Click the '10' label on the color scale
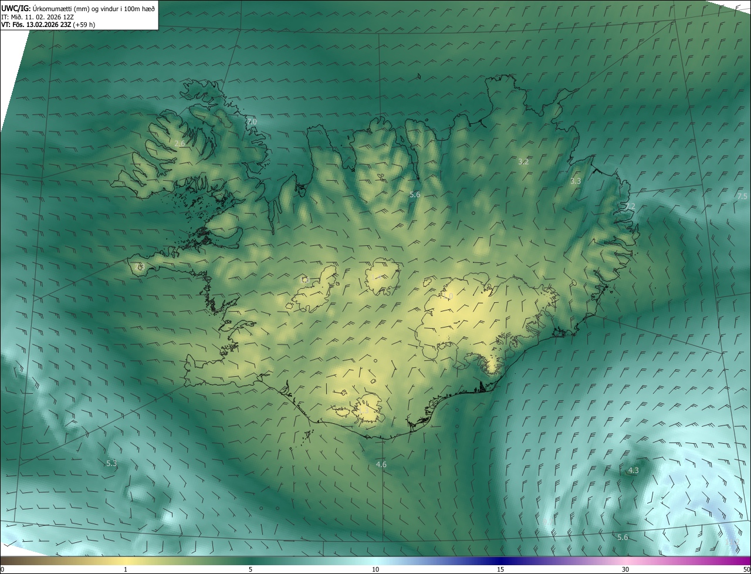 375,569
